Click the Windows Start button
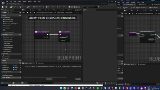Screen dimensions: 160x90 (x=61, y=88)
